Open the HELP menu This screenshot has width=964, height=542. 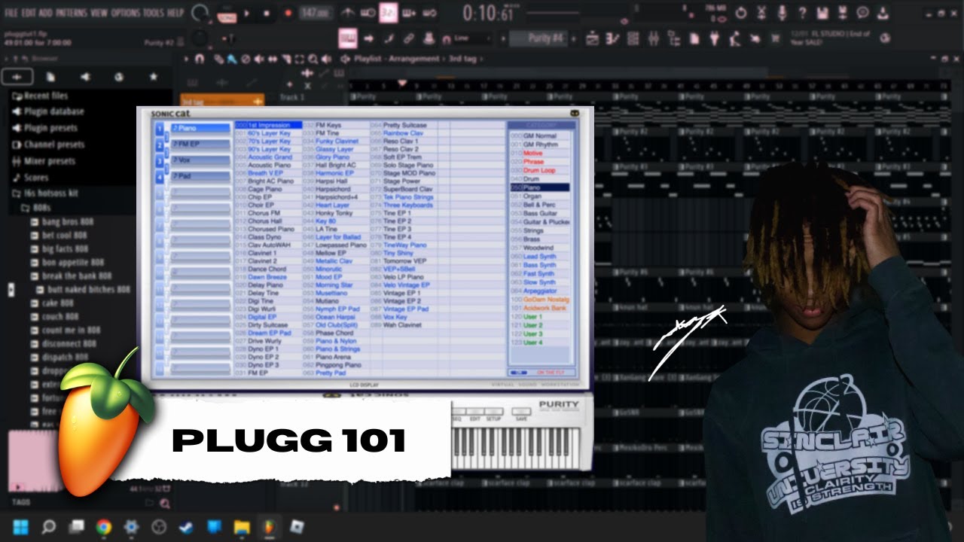(175, 14)
